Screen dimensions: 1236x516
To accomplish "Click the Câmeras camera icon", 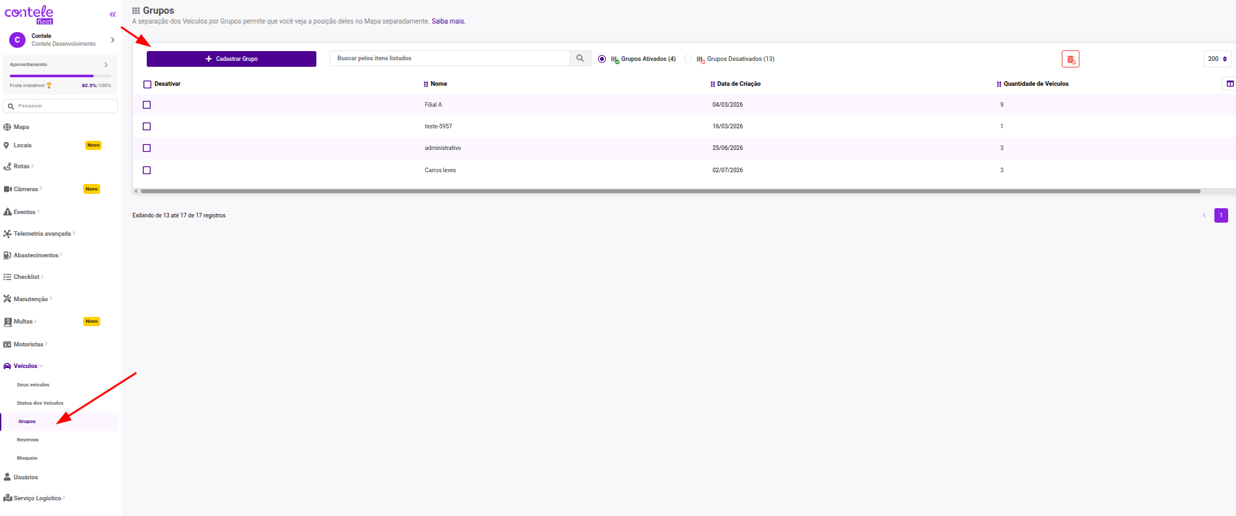I will [8, 189].
